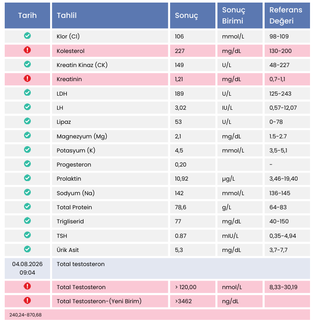Select the Tarih column header
The height and width of the screenshot is (325, 319).
click(27, 15)
